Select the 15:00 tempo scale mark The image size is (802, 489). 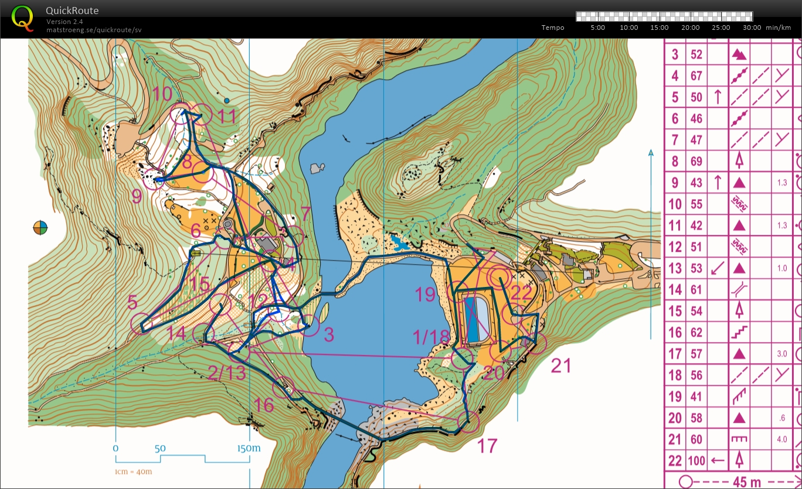point(660,28)
